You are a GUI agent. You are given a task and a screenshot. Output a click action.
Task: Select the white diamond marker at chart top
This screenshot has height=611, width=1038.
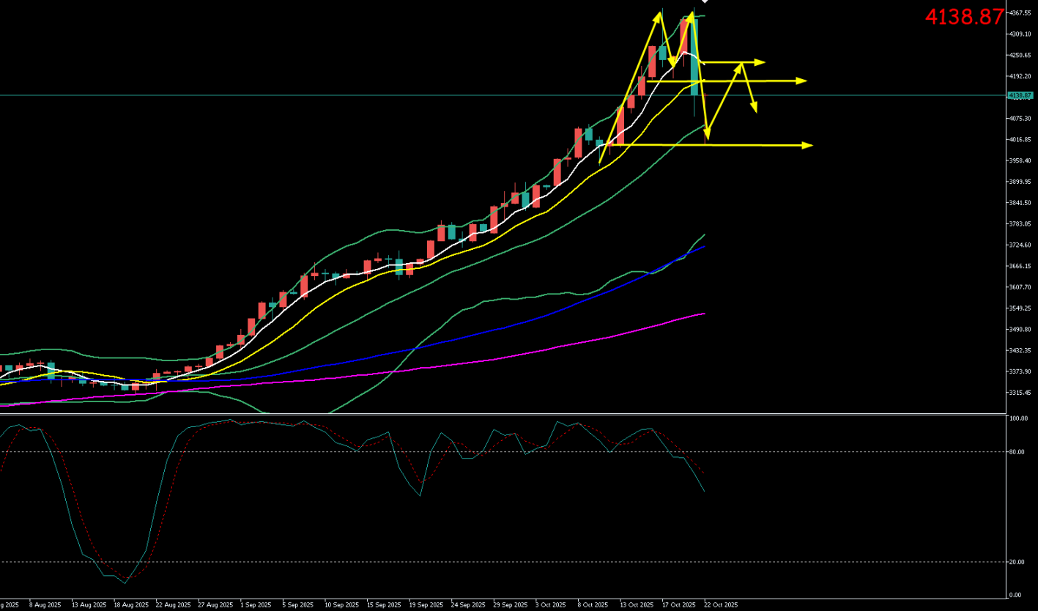coord(705,2)
